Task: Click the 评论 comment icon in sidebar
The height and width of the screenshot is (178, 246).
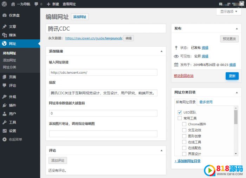Action: point(5,85)
